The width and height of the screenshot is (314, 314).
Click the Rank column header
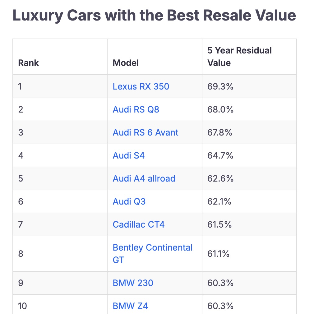coord(29,63)
